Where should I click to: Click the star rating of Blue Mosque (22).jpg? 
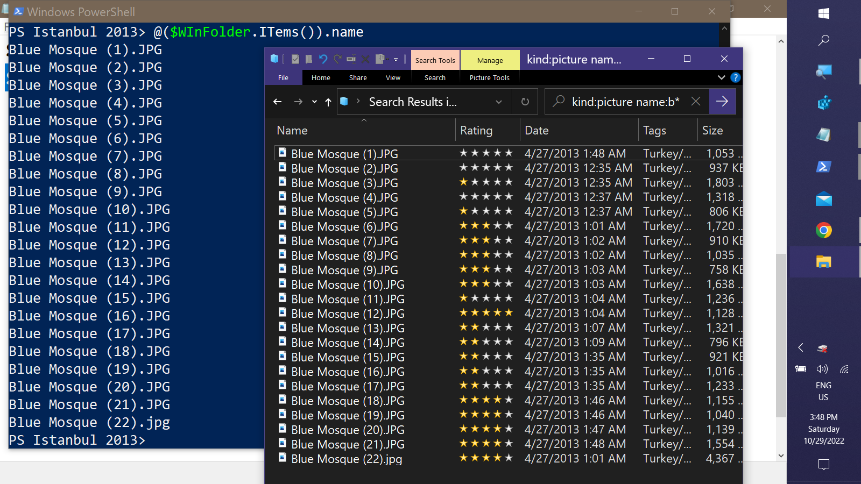486,458
